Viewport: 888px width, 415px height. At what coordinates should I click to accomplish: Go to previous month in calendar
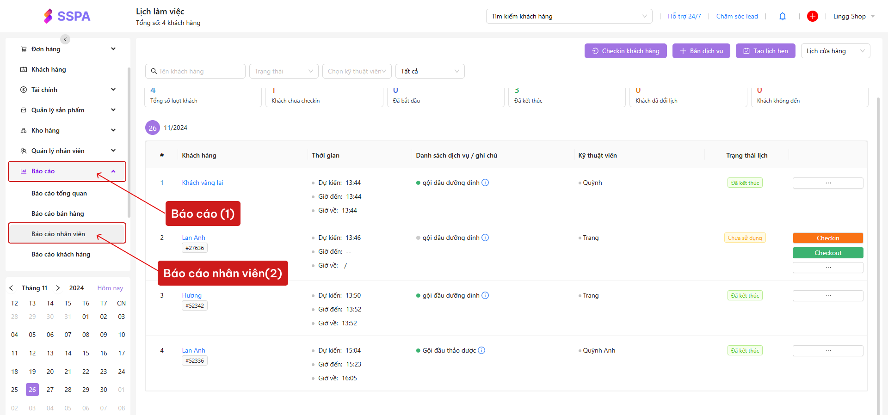pos(11,288)
